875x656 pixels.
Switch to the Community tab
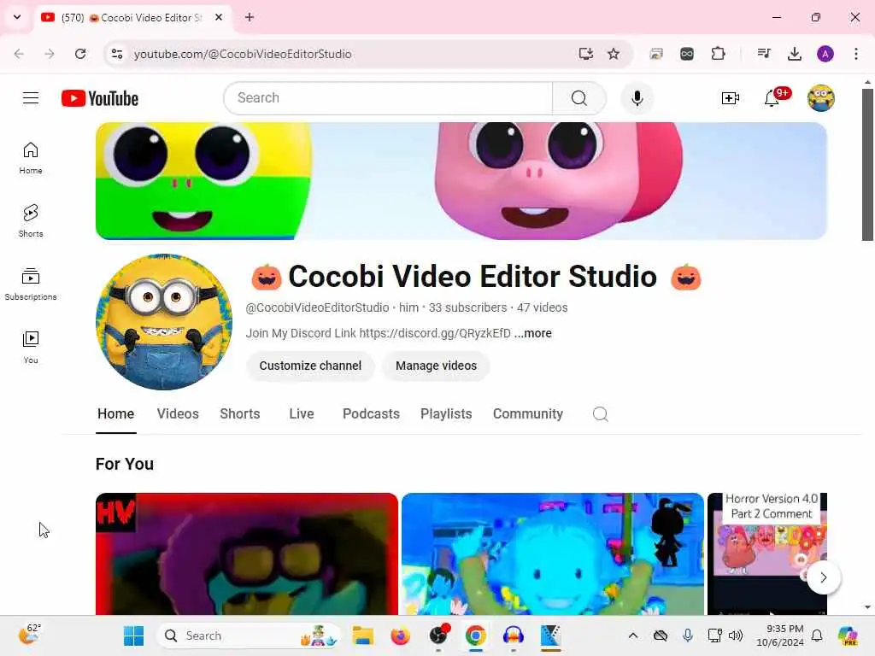528,414
